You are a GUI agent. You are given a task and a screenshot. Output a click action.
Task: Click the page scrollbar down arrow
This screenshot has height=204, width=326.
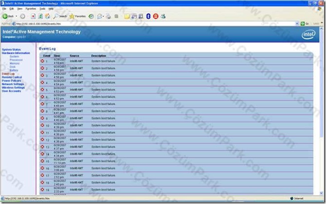[322, 193]
